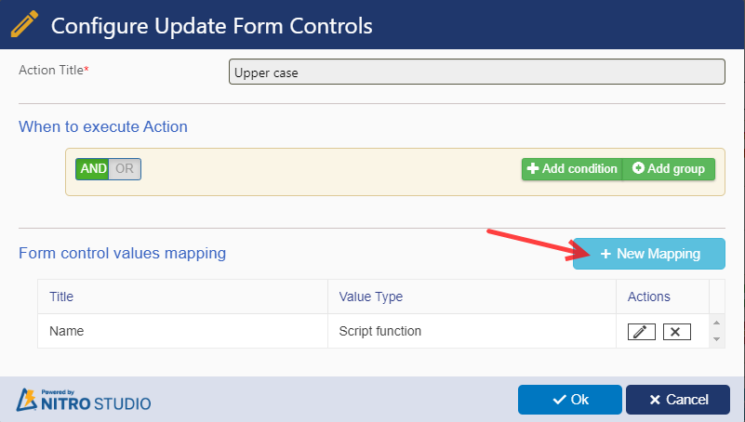Click the circled plus icon on Add group
The width and height of the screenshot is (745, 422).
point(638,168)
